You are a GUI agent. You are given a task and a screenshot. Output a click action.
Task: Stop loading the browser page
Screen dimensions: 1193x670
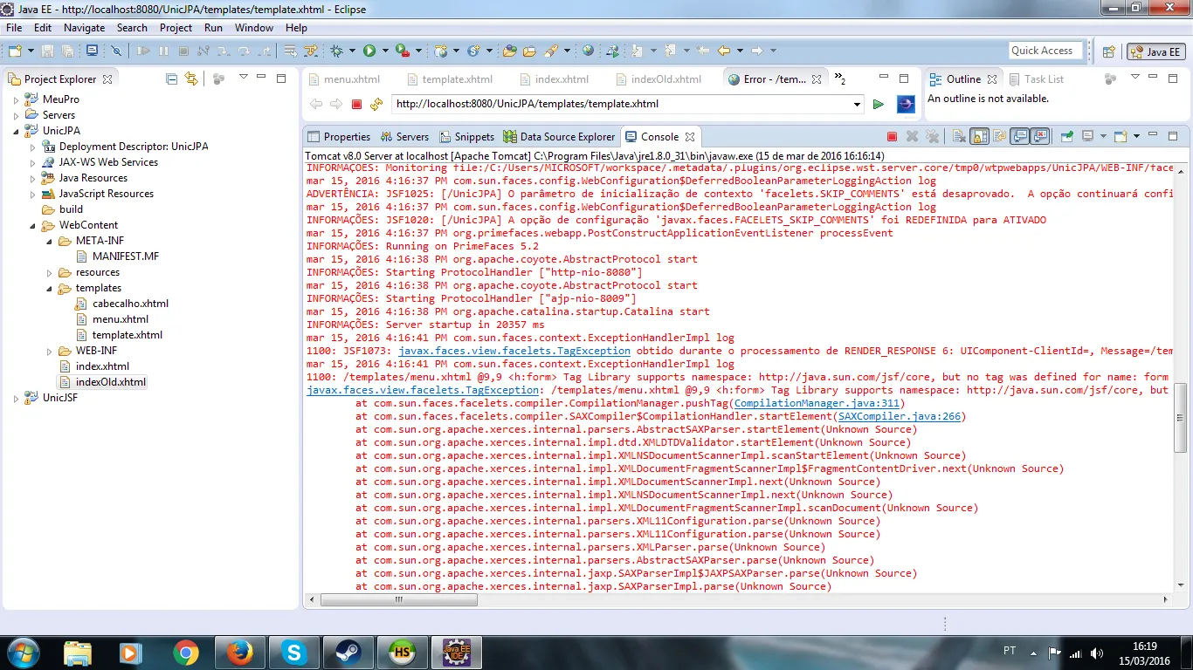356,105
